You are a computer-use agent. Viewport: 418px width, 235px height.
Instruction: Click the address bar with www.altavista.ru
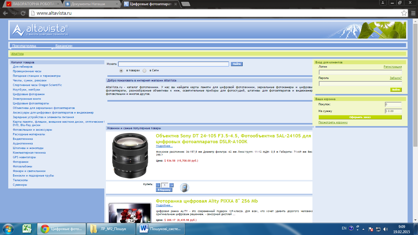[219, 13]
